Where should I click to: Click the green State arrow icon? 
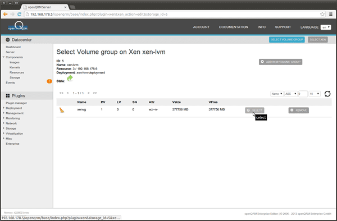coord(70,78)
